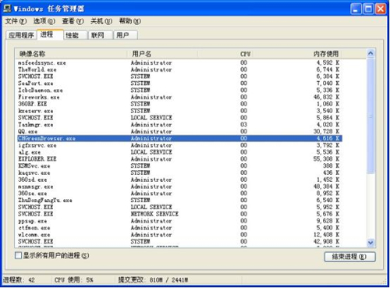Viewport: 390px width, 288px height.
Task: Sort by the 用户名 column header
Action: pos(162,54)
